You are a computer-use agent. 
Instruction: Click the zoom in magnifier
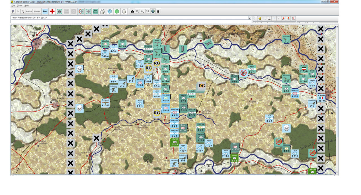(137, 11)
